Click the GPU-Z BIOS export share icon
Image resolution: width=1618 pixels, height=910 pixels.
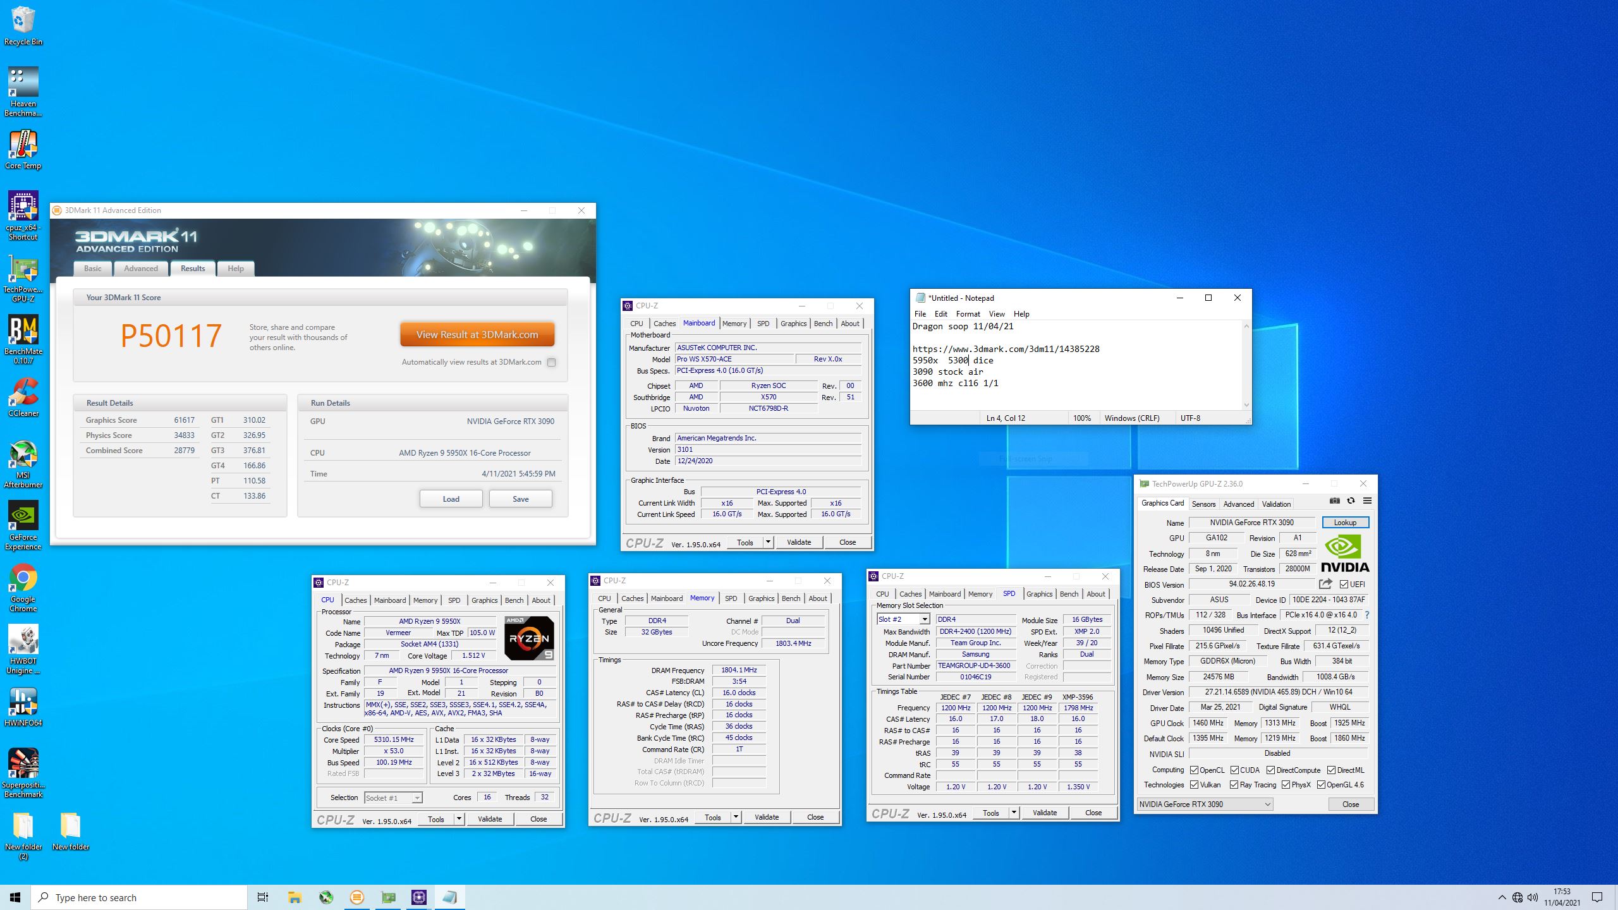pyautogui.click(x=1325, y=584)
